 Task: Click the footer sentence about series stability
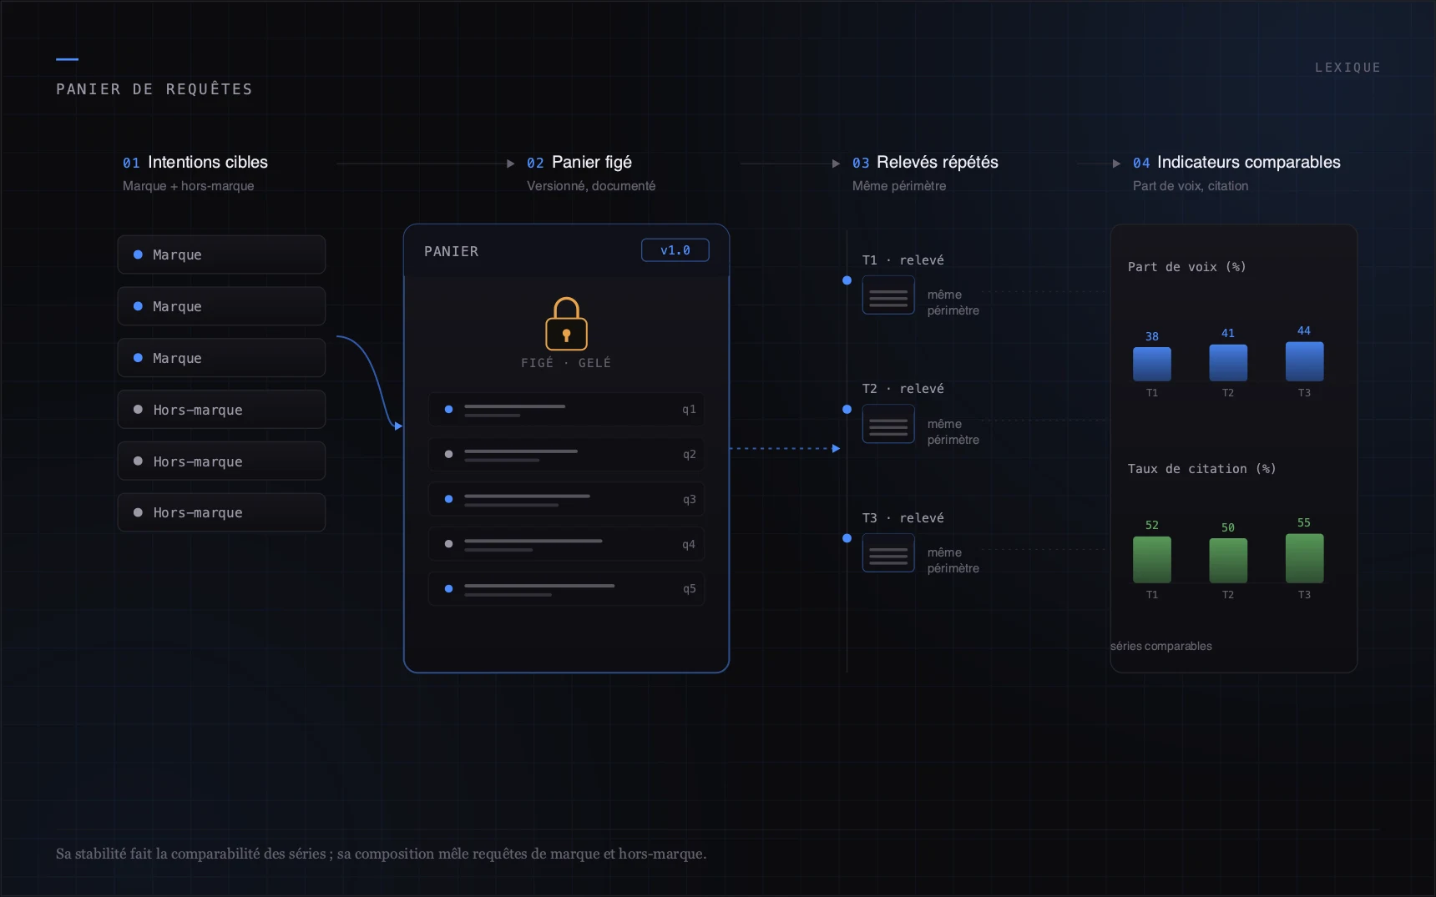pos(381,854)
